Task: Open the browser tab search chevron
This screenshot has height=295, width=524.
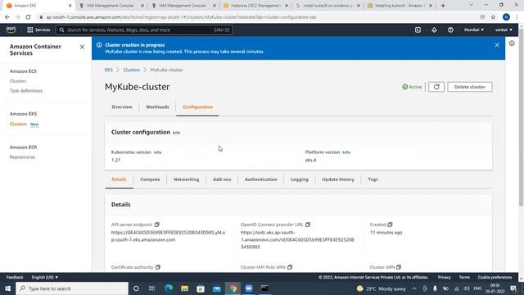Action: point(471,5)
